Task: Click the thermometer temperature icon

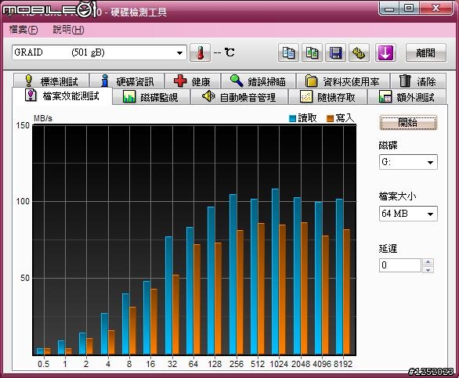Action: coord(200,52)
